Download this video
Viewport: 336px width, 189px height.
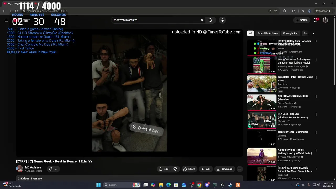224,169
